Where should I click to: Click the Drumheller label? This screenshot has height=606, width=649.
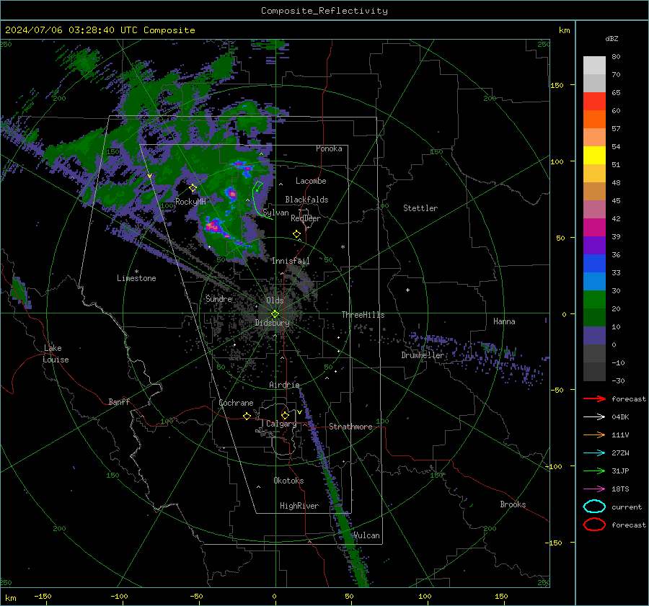(423, 355)
